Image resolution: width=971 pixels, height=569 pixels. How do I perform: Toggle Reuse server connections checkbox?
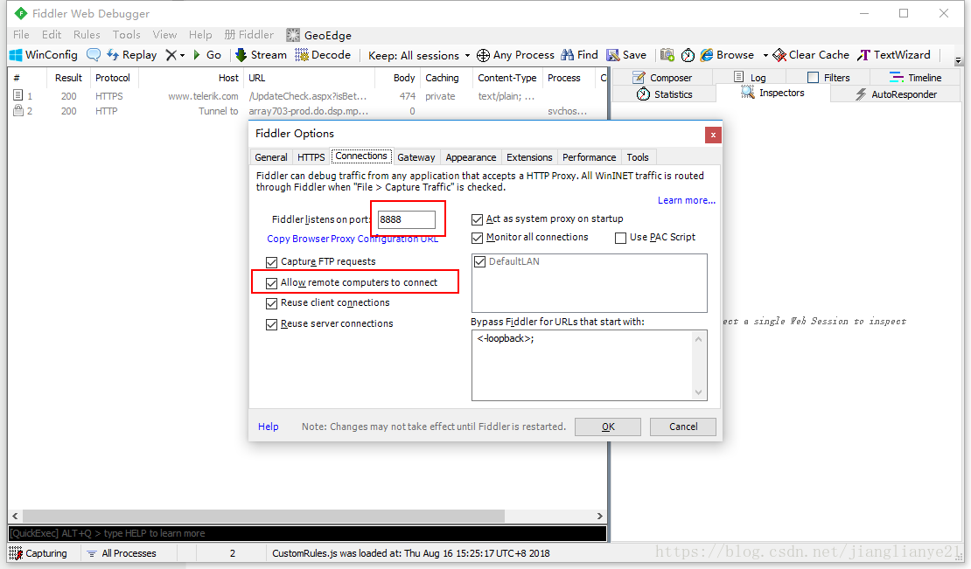coord(271,324)
